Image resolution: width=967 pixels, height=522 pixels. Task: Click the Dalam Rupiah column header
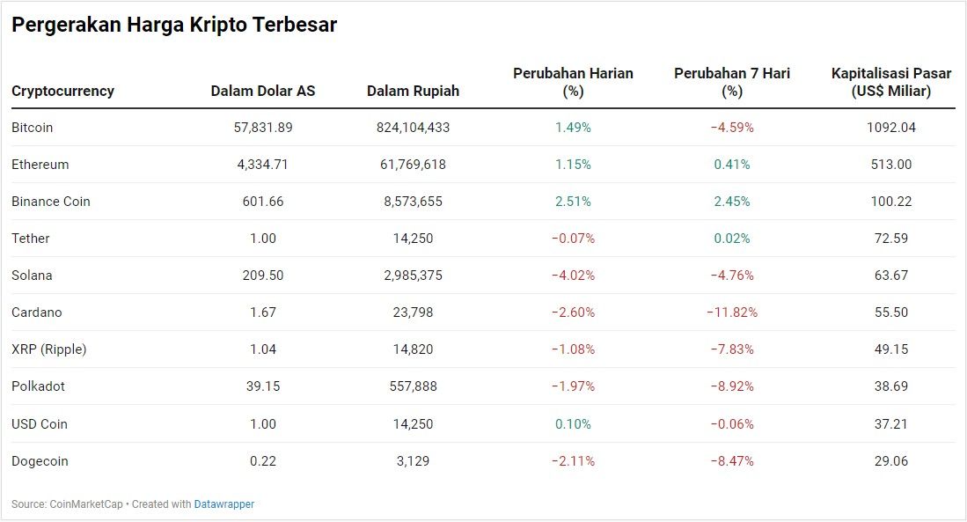click(414, 91)
